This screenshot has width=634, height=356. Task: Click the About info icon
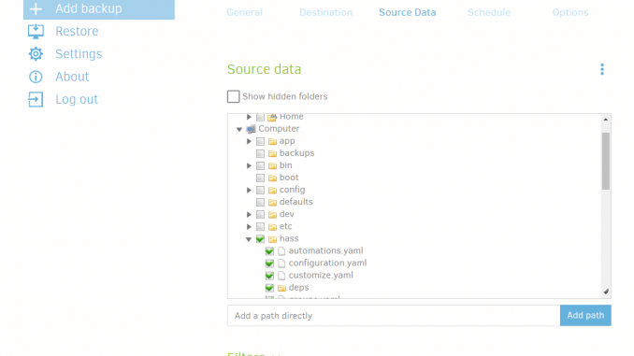36,77
